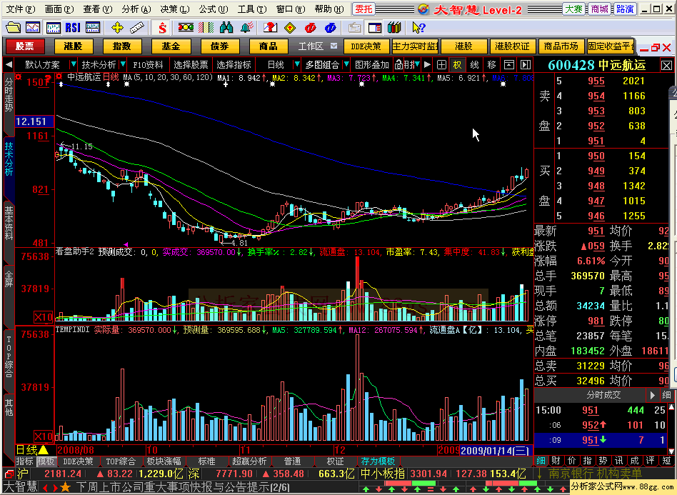Click the padlock icon in chart toolbar

[x=399, y=65]
